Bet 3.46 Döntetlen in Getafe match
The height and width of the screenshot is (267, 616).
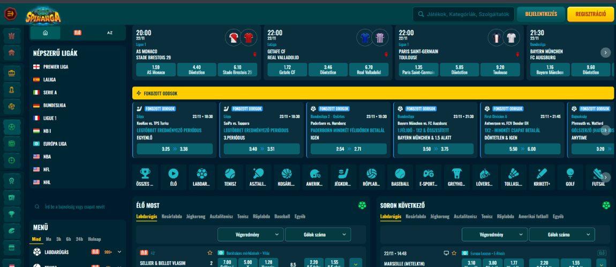[x=328, y=69]
